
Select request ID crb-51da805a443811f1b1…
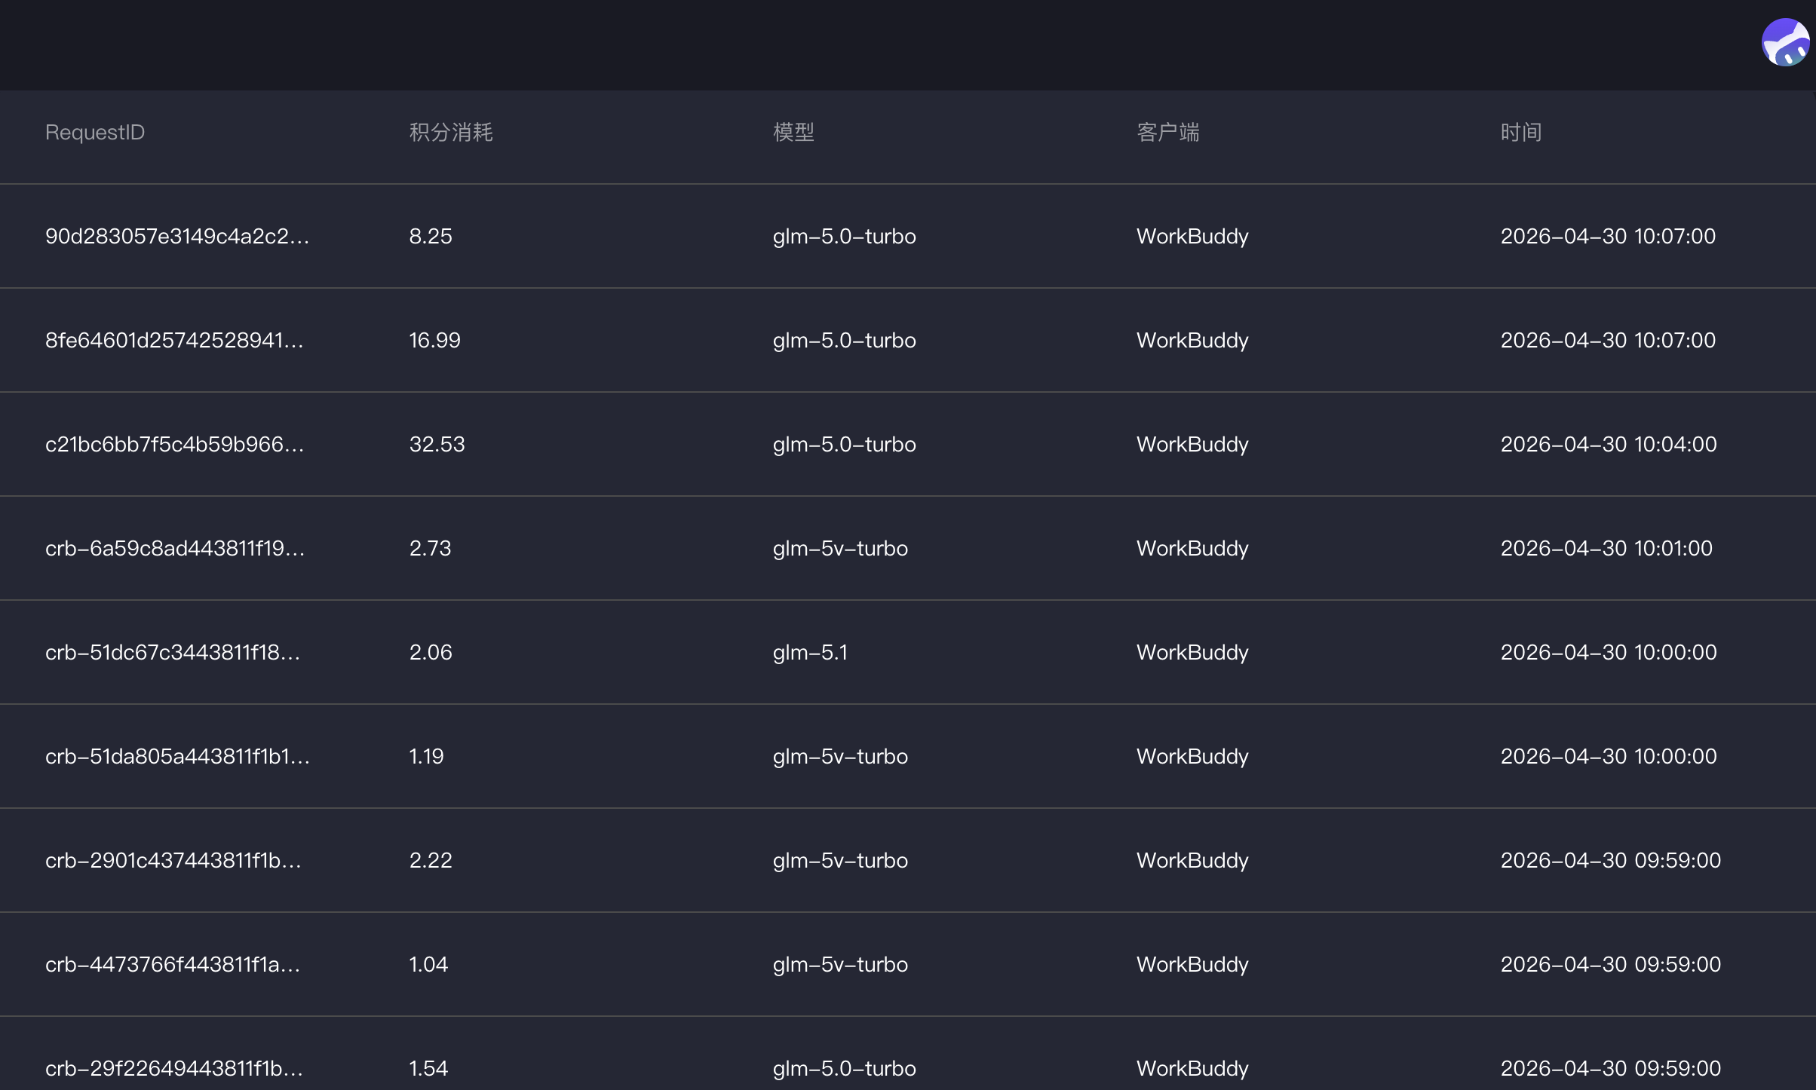(x=177, y=757)
